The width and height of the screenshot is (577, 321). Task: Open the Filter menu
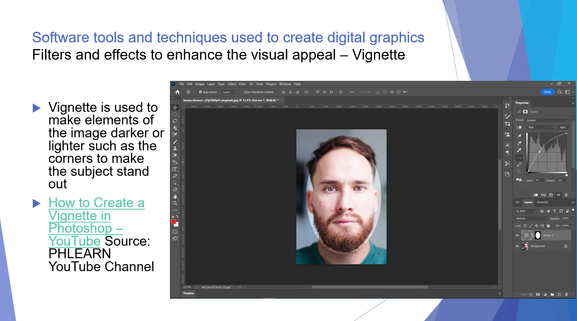[x=242, y=84]
